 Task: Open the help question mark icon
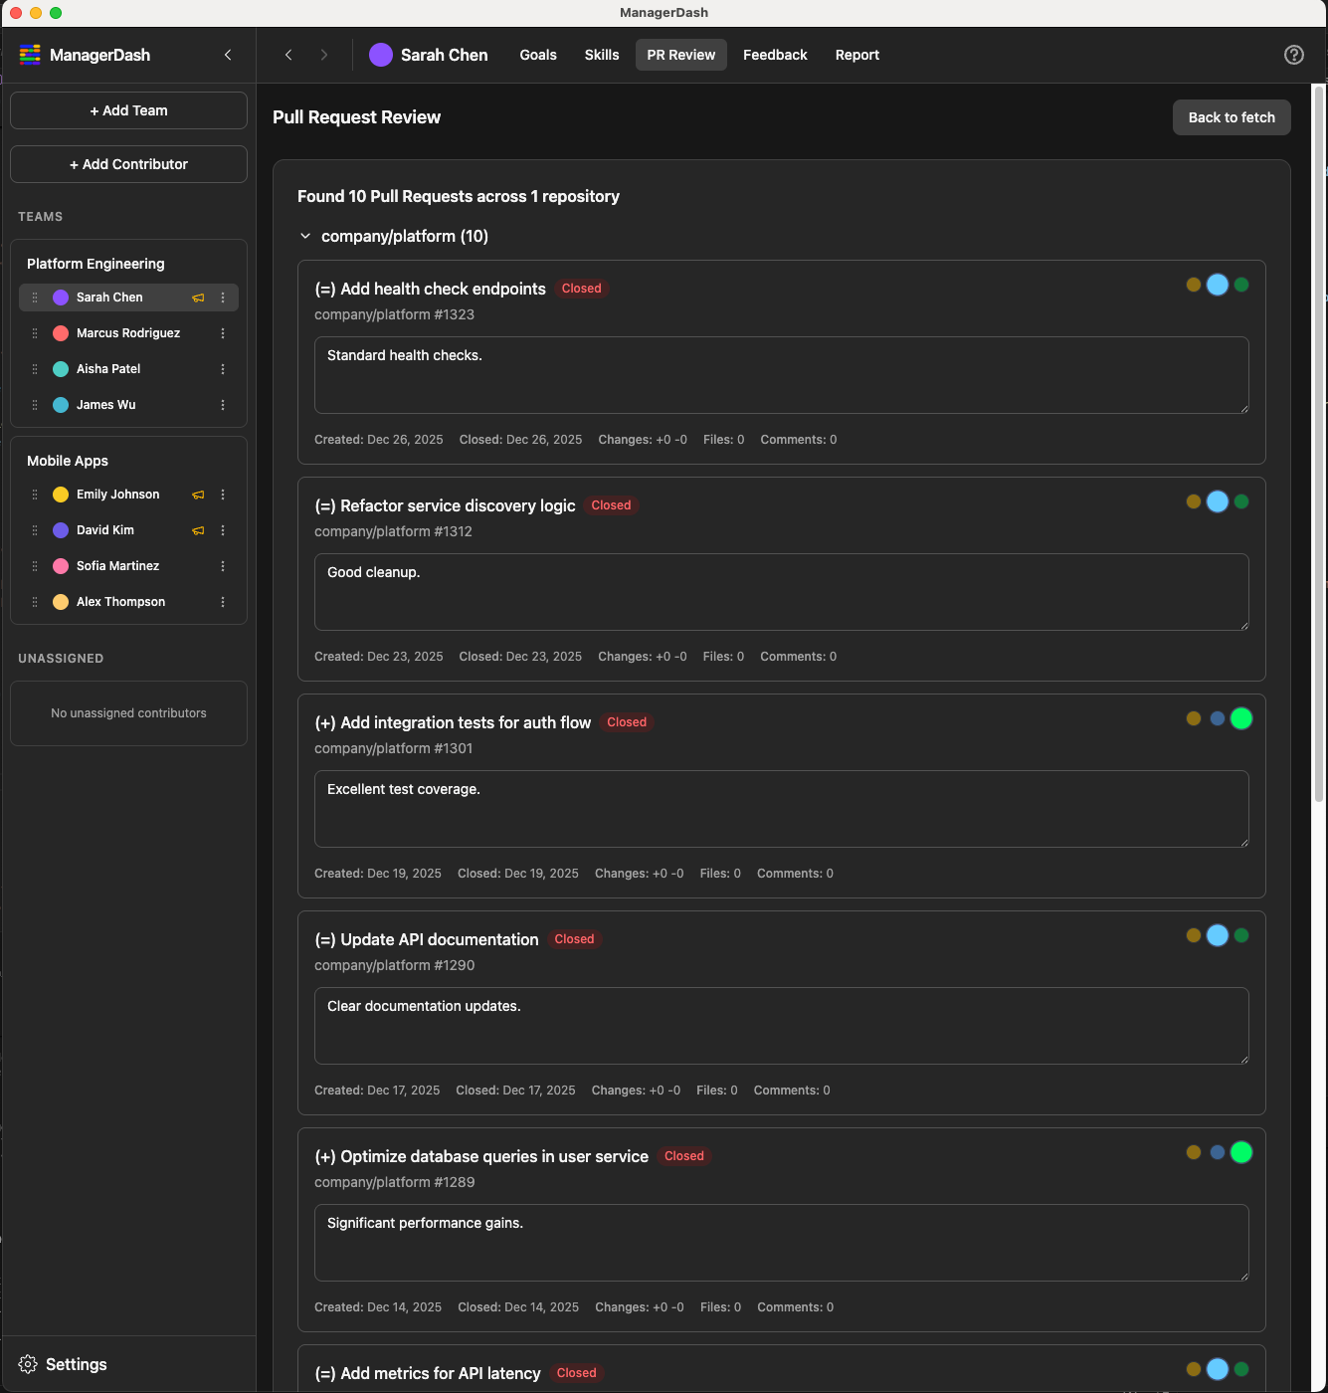click(1293, 55)
